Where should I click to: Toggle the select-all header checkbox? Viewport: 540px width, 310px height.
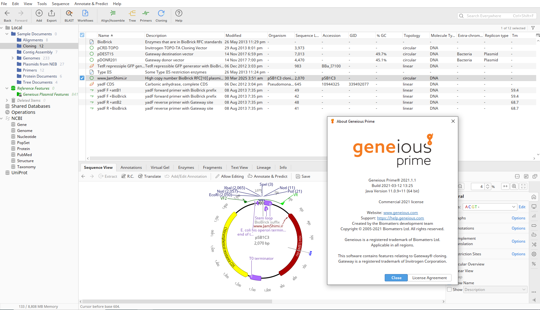[x=82, y=35]
